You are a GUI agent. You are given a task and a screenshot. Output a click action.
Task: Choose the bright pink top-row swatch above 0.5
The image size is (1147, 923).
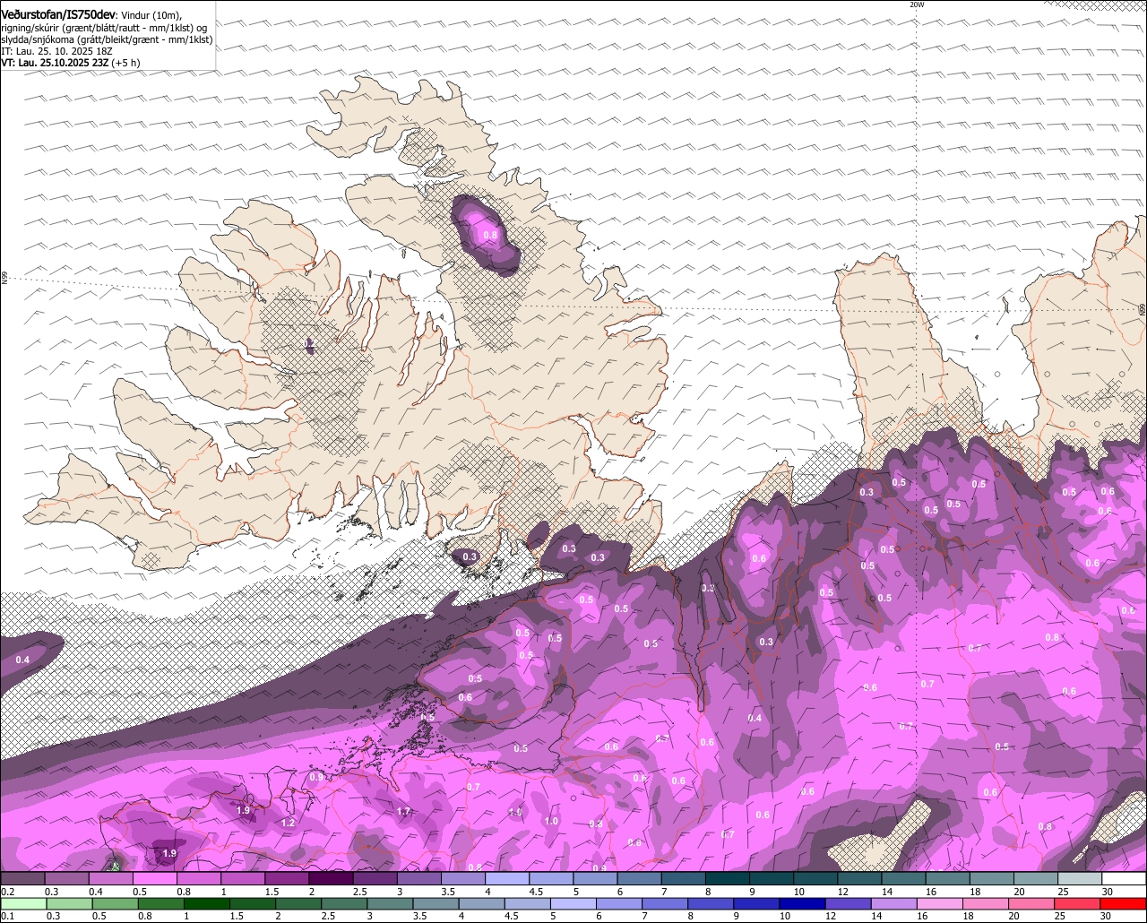[x=154, y=878]
